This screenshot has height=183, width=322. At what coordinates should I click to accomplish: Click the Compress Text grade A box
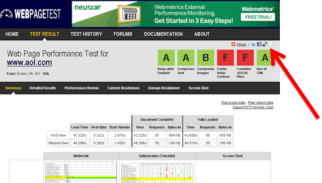click(186, 57)
